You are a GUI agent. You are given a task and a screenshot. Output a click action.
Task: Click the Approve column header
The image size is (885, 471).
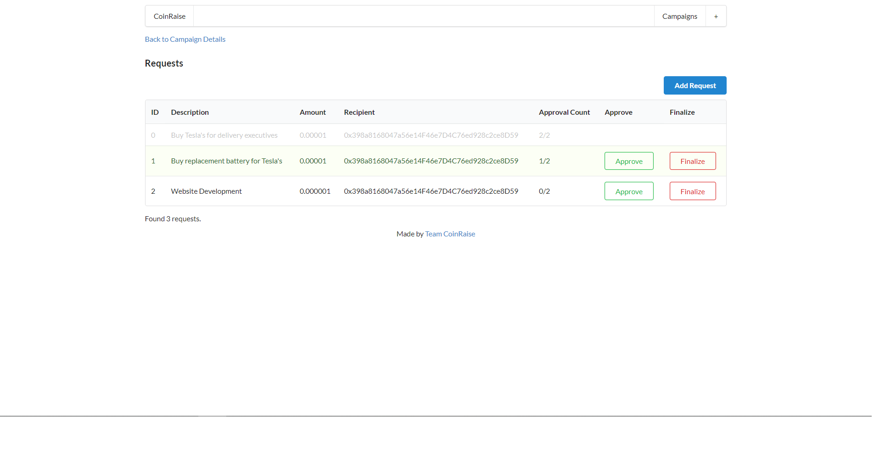pyautogui.click(x=618, y=112)
